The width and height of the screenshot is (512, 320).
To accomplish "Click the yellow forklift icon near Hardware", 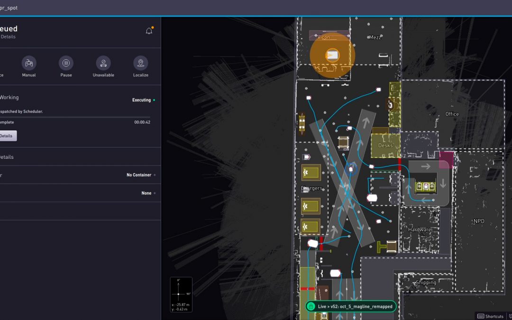I will [382, 247].
